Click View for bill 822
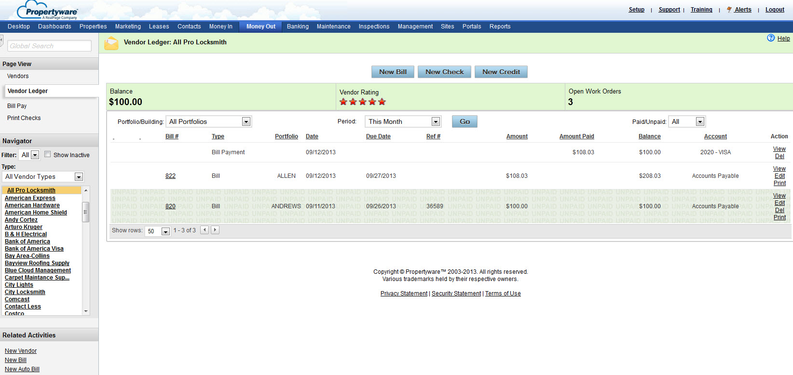The image size is (793, 375). click(x=779, y=169)
